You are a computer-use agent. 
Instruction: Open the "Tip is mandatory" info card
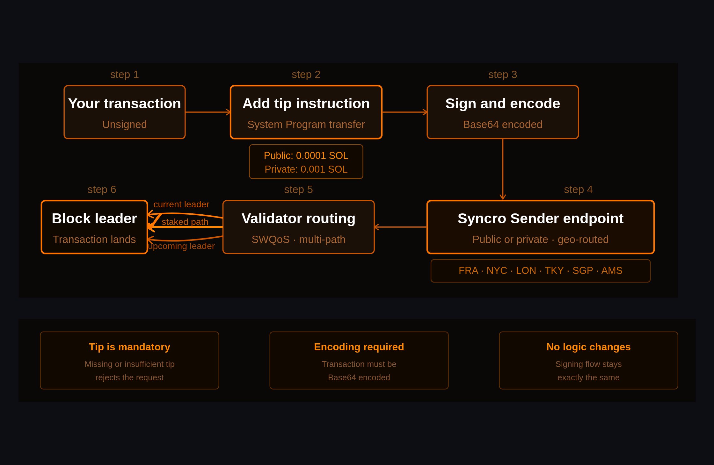[129, 360]
